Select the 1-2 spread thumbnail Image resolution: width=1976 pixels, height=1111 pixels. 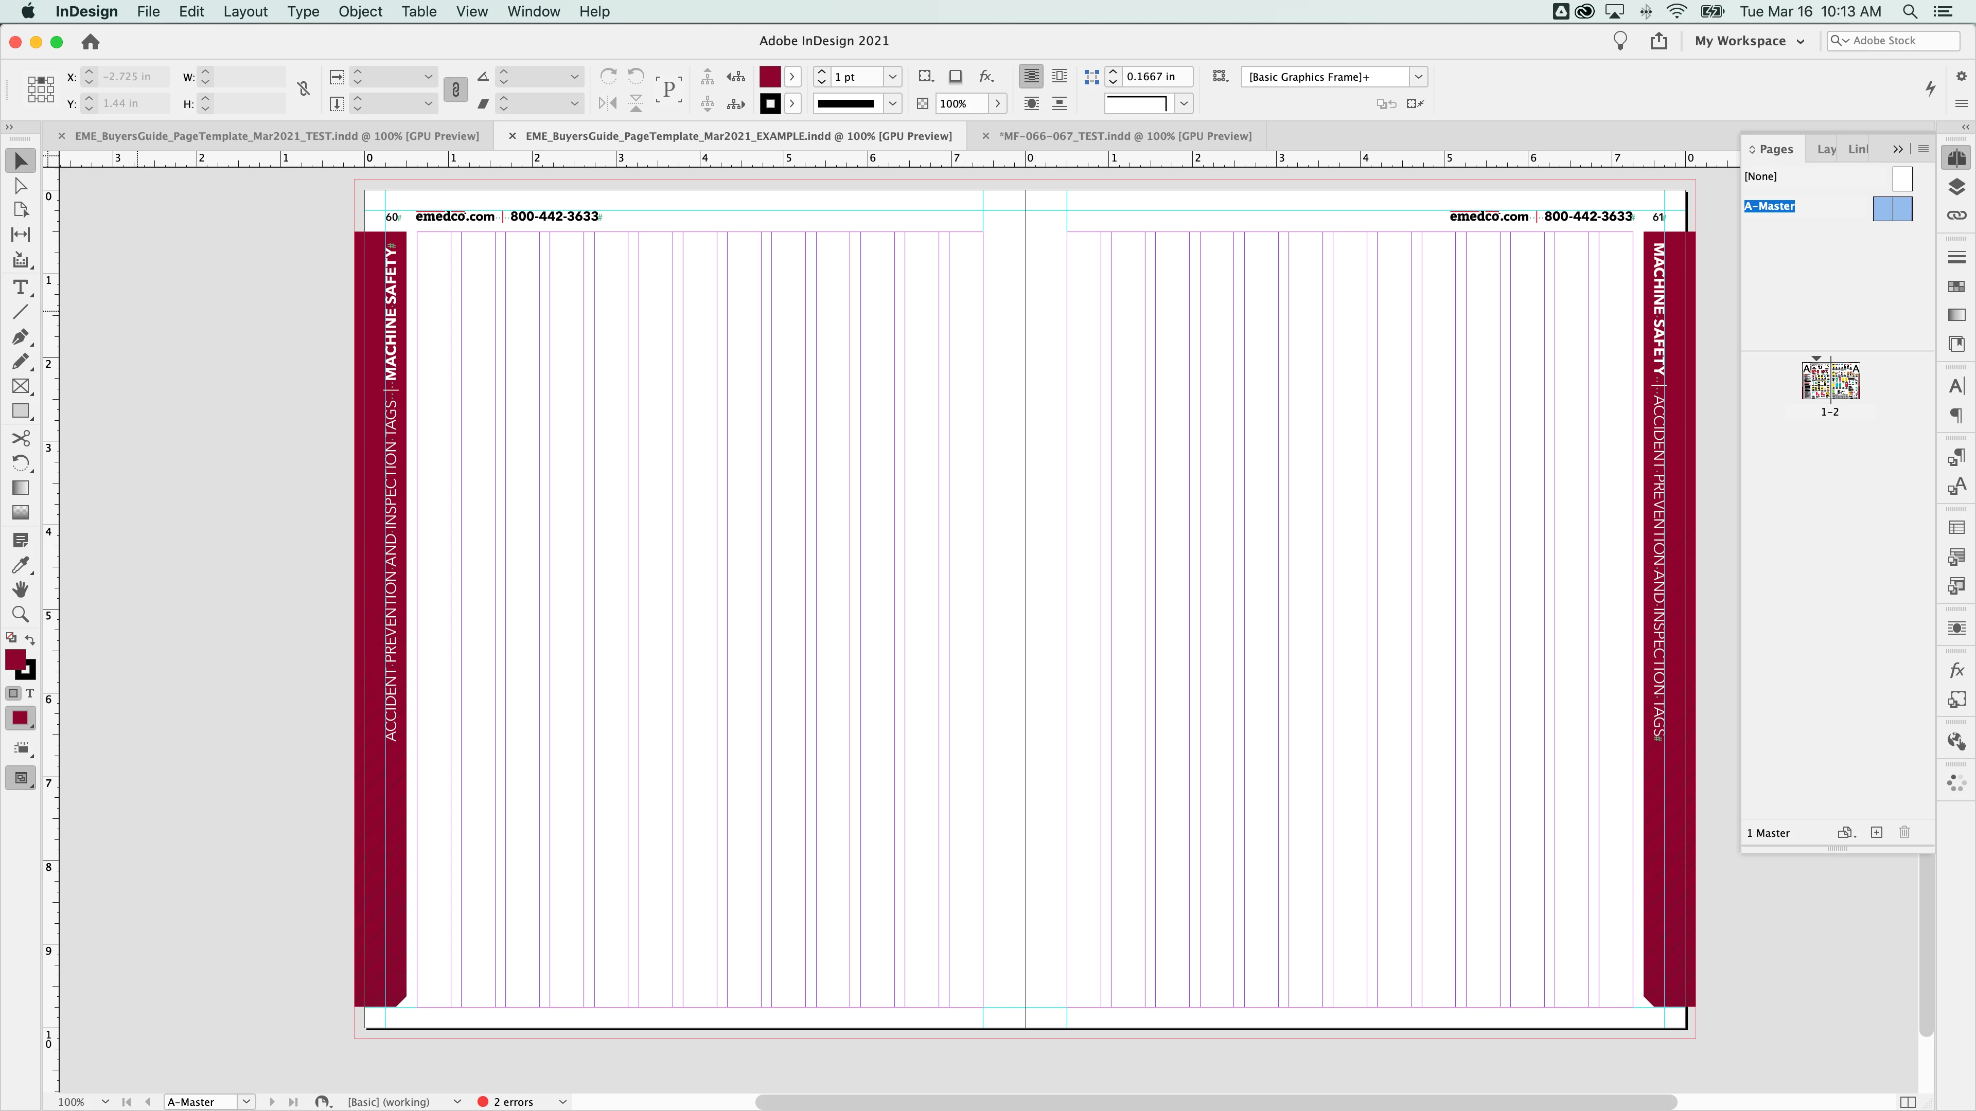(1830, 381)
